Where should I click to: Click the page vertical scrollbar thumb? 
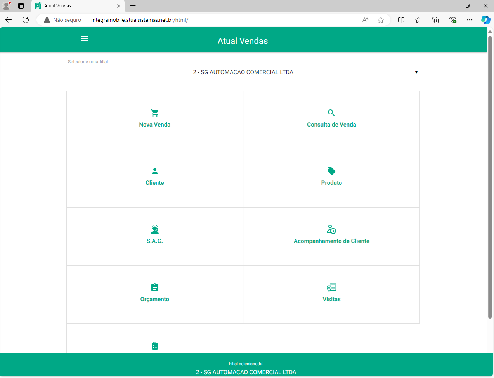click(490, 177)
